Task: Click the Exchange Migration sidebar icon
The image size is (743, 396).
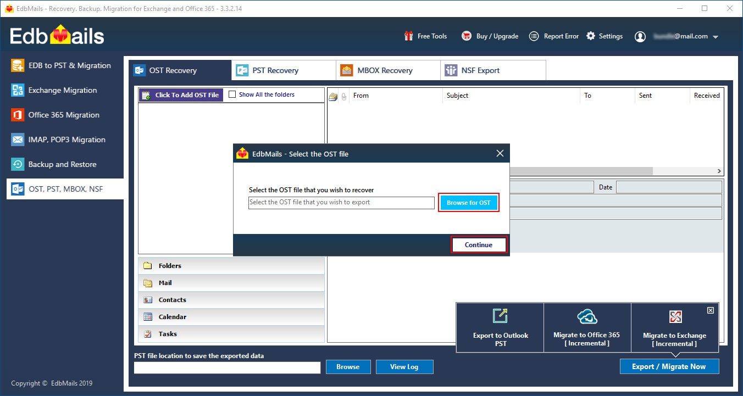Action: 18,90
